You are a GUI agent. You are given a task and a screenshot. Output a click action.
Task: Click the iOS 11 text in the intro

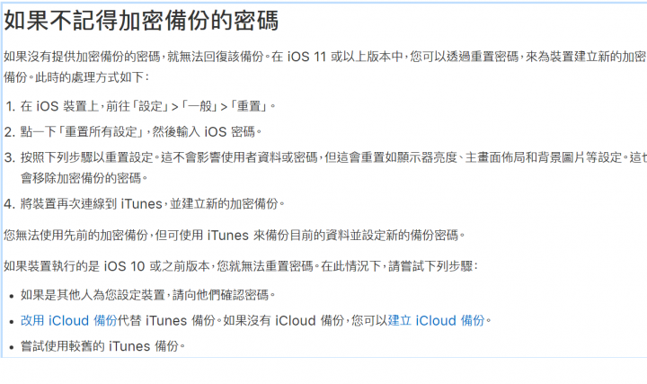point(306,57)
